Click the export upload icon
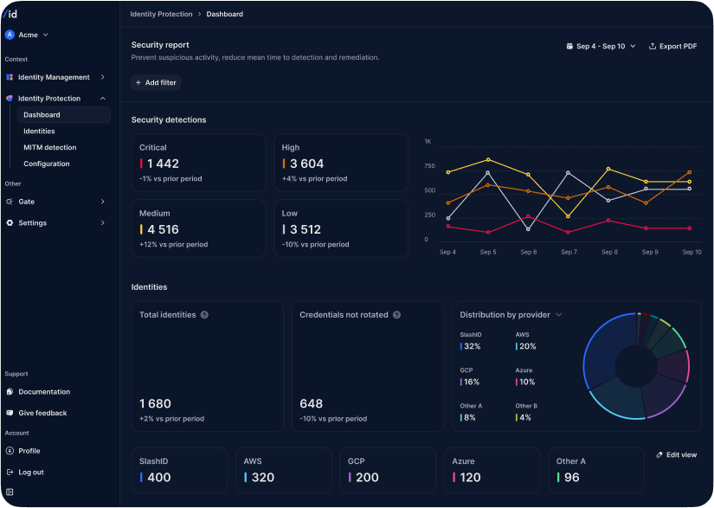Viewport: 714px width, 508px height. (x=652, y=46)
